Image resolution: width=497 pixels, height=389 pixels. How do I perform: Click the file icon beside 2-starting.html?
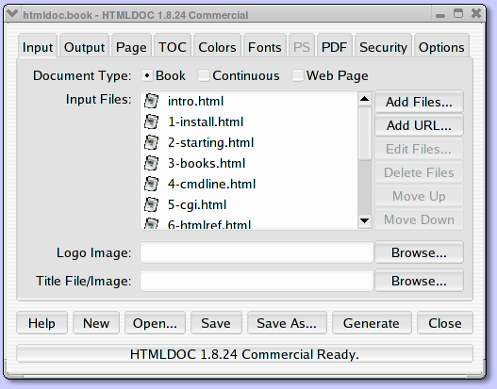[x=151, y=142]
